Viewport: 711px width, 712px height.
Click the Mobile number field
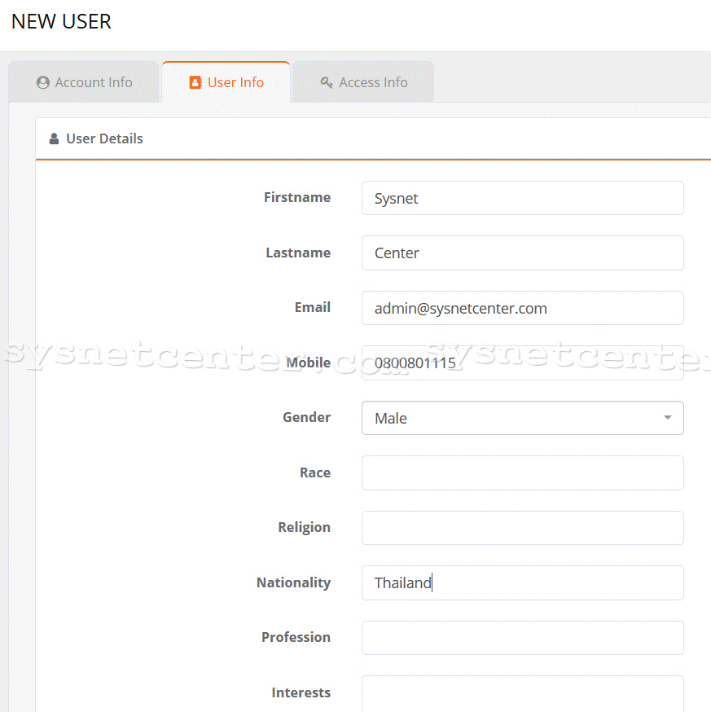[523, 363]
